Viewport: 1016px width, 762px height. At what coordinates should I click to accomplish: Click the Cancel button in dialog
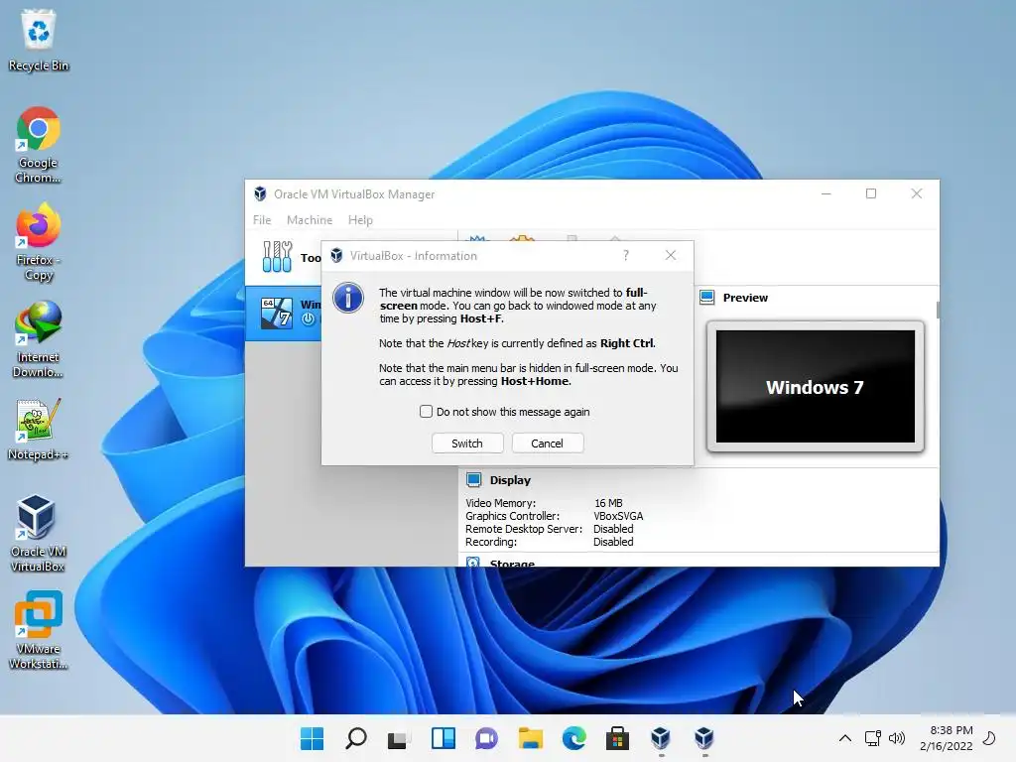pos(548,444)
